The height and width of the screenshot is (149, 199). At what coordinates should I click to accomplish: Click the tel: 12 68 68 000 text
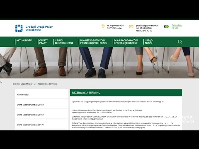point(144,28)
